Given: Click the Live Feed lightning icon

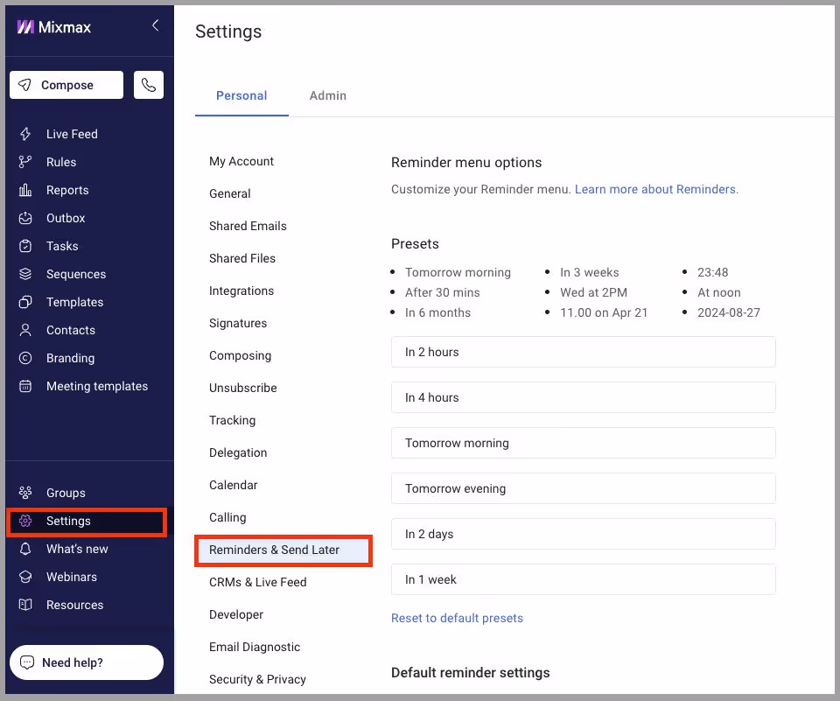Looking at the screenshot, I should (25, 134).
